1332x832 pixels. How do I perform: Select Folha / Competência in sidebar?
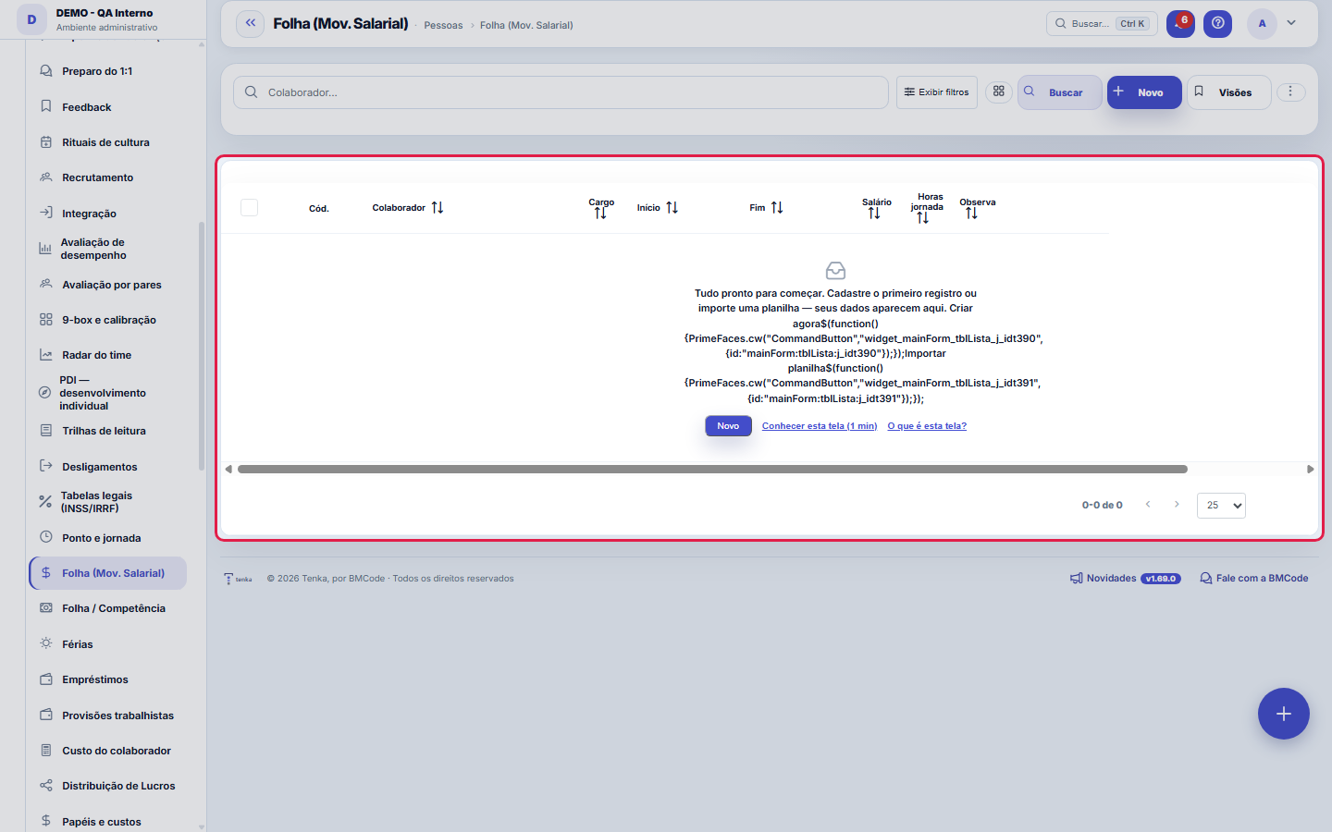pos(114,608)
